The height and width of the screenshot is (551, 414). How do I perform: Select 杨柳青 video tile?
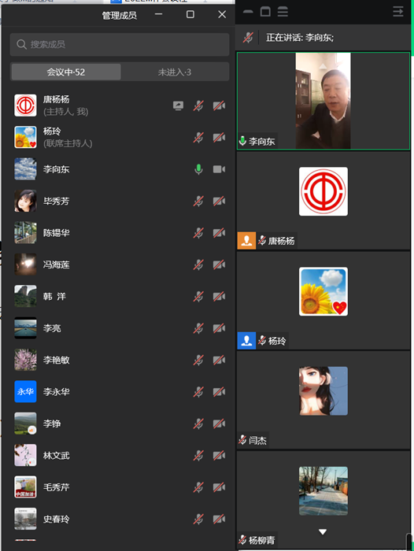tap(323, 499)
